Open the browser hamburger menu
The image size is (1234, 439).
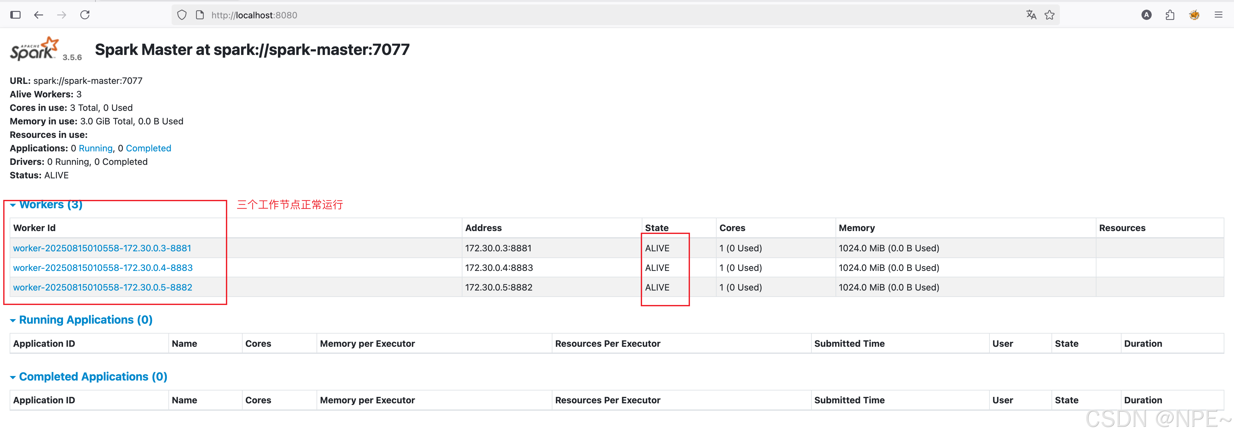pyautogui.click(x=1219, y=15)
